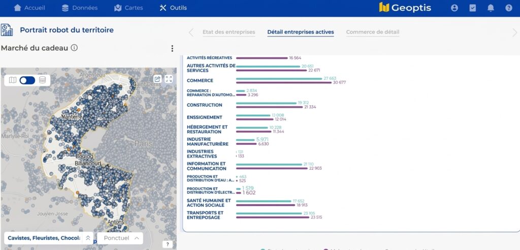
Task: Open the help question mark icon
Action: 509,8
